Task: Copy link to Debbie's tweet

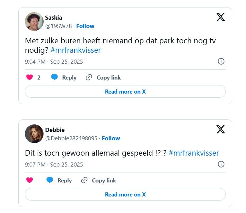Action: (99, 180)
